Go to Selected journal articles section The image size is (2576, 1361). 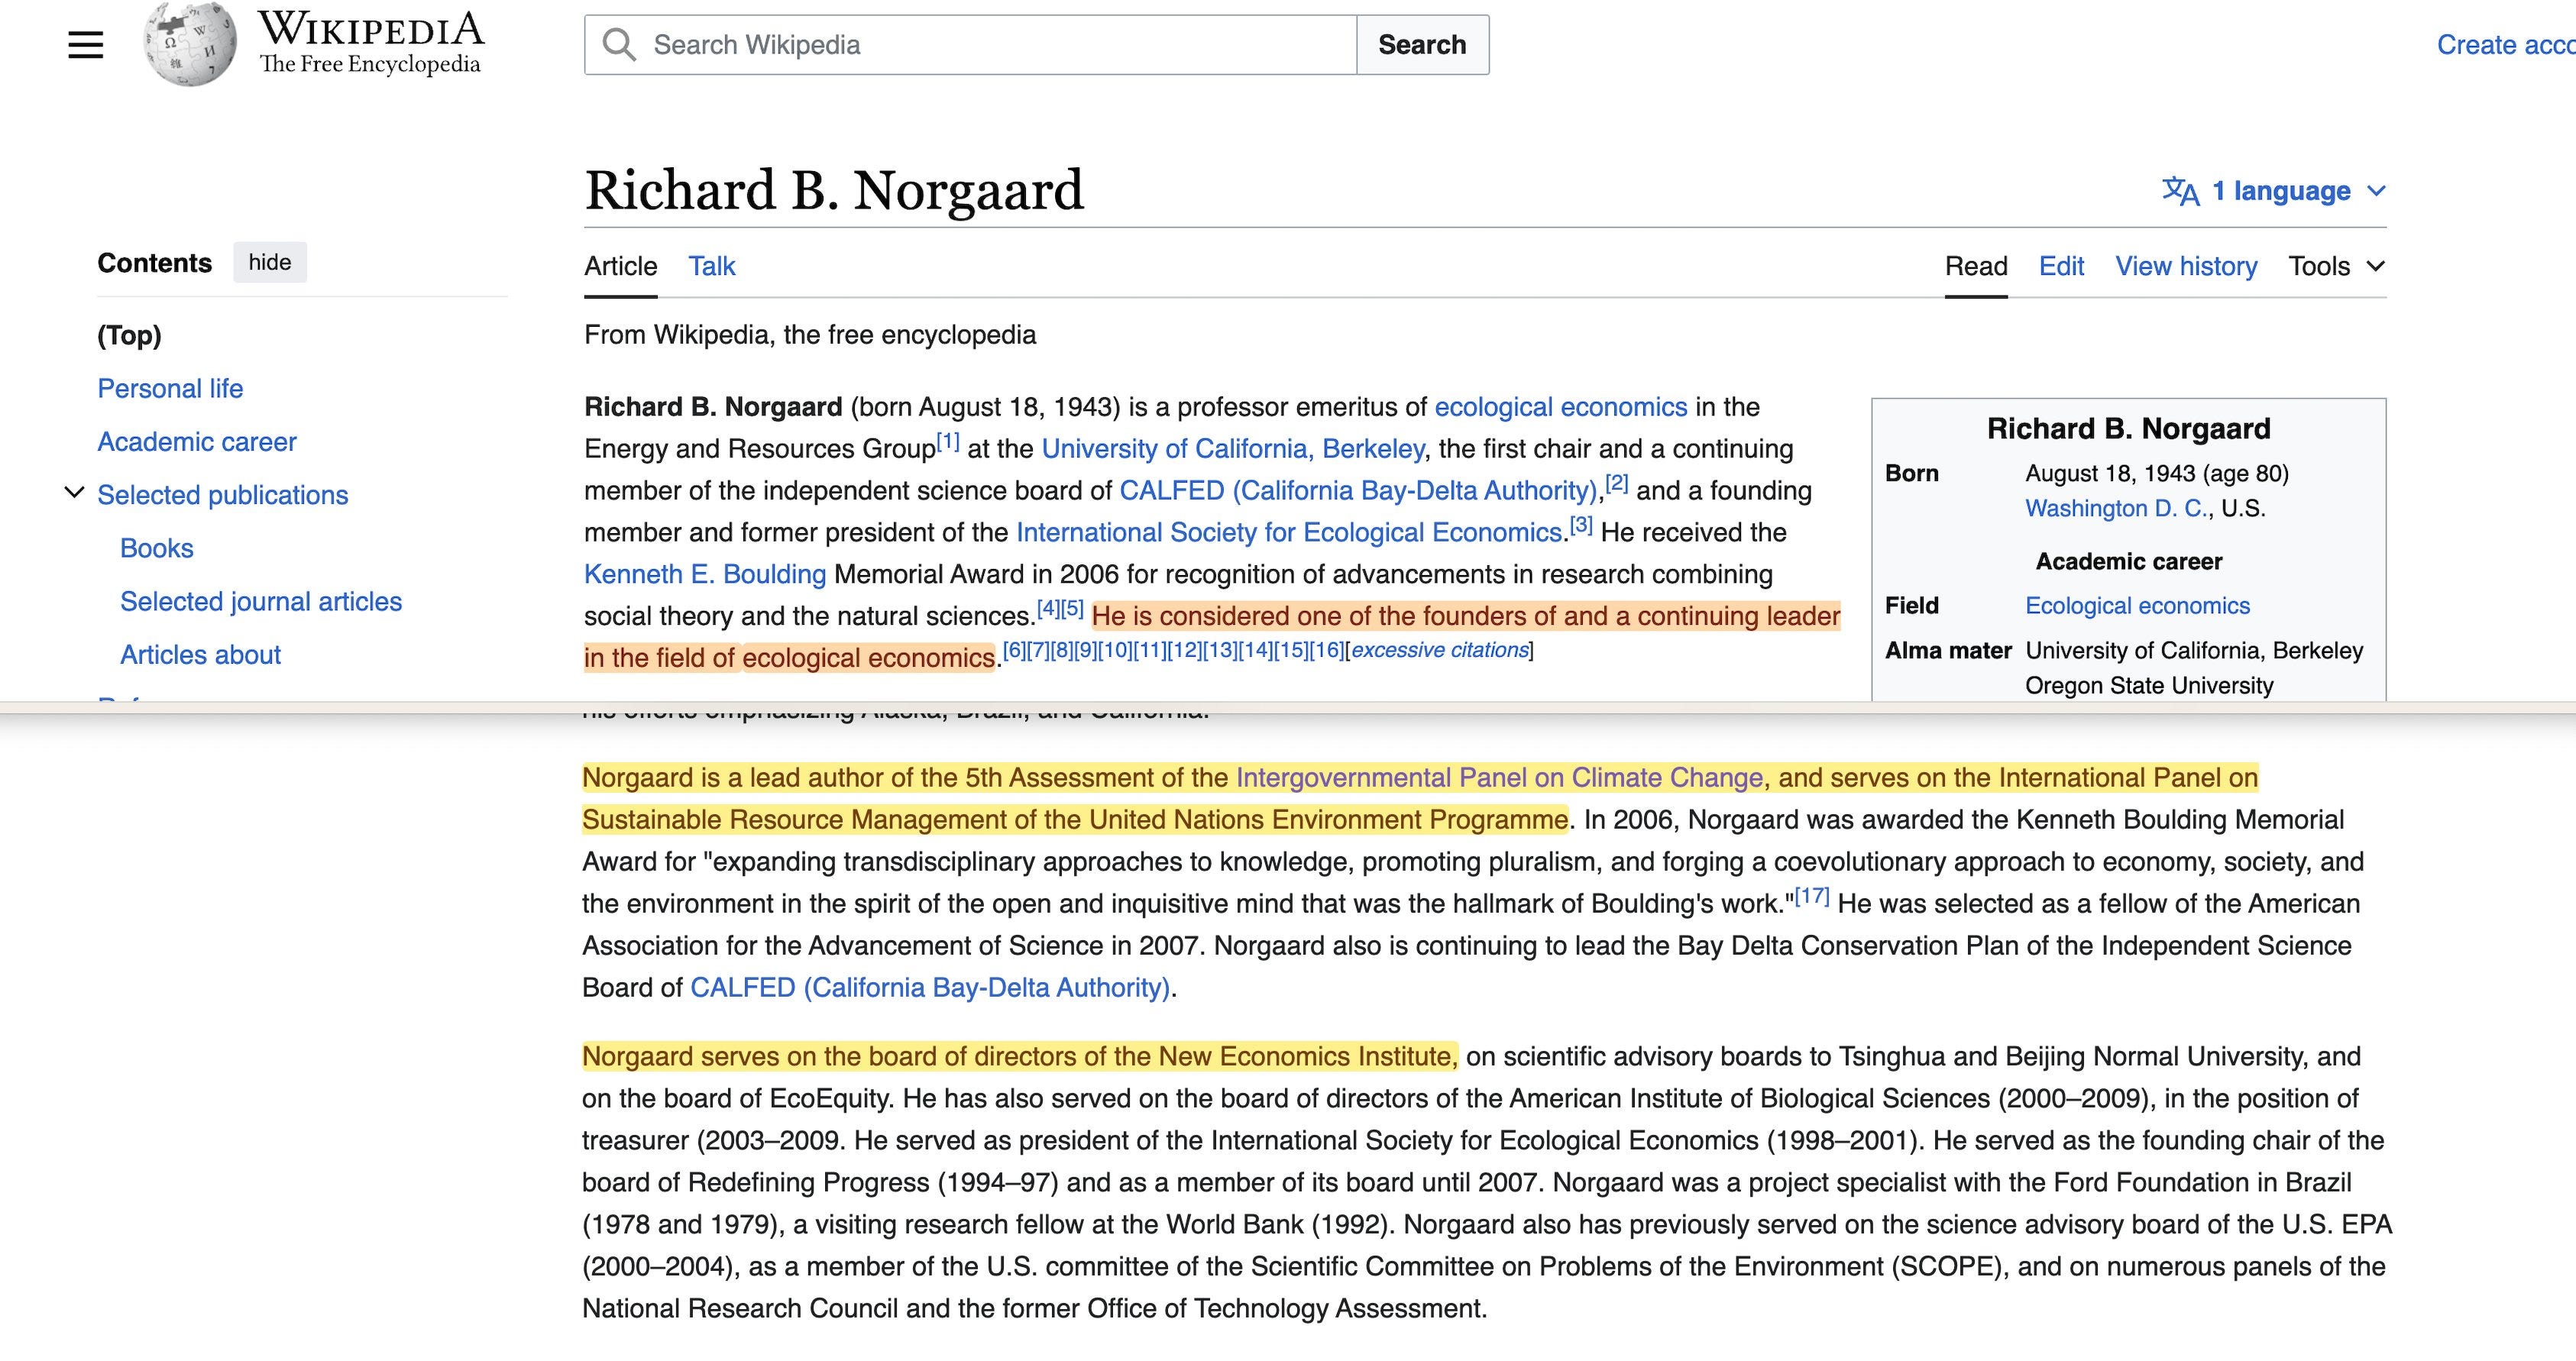[x=261, y=601]
